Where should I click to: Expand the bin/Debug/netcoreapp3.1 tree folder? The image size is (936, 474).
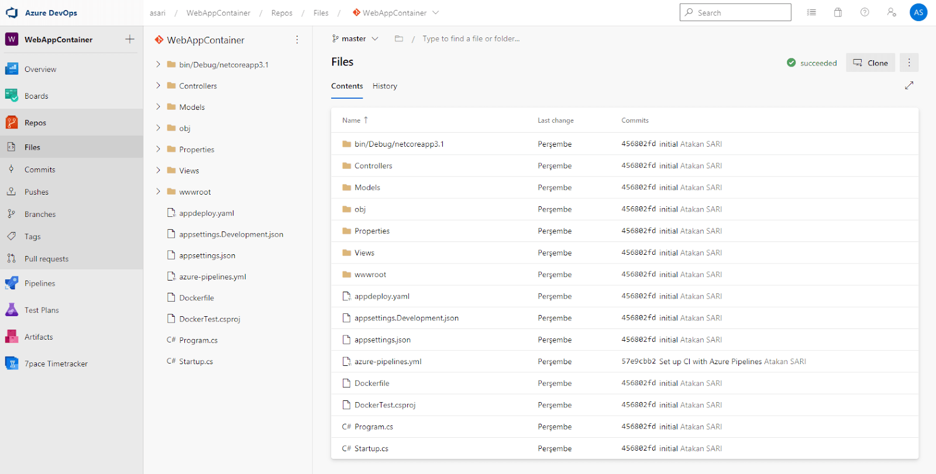click(158, 64)
